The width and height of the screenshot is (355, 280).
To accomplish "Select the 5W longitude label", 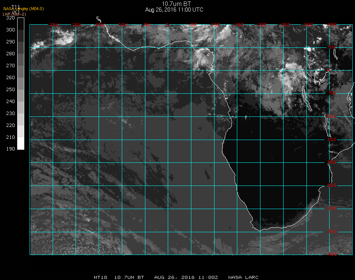I will [147, 25].
